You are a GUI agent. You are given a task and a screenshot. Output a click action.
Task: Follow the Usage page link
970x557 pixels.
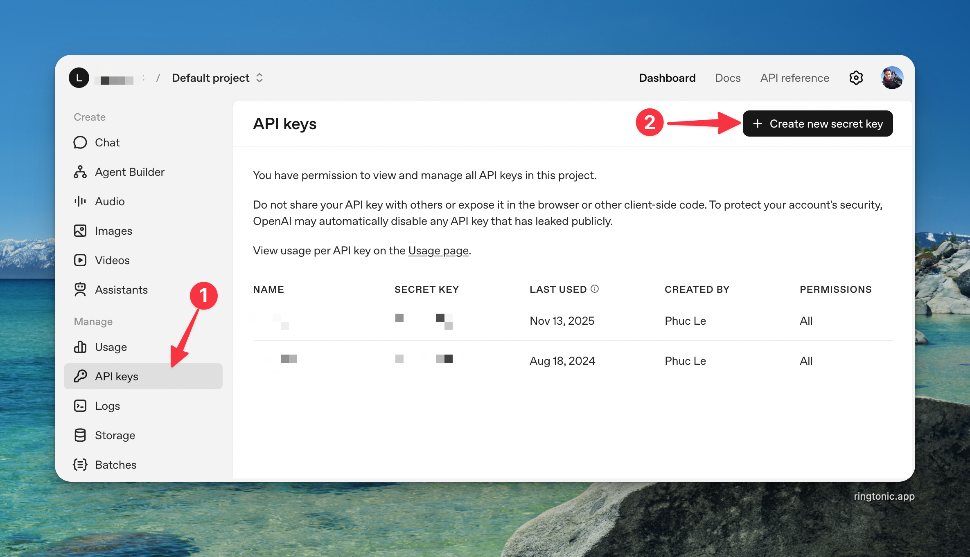[438, 251]
